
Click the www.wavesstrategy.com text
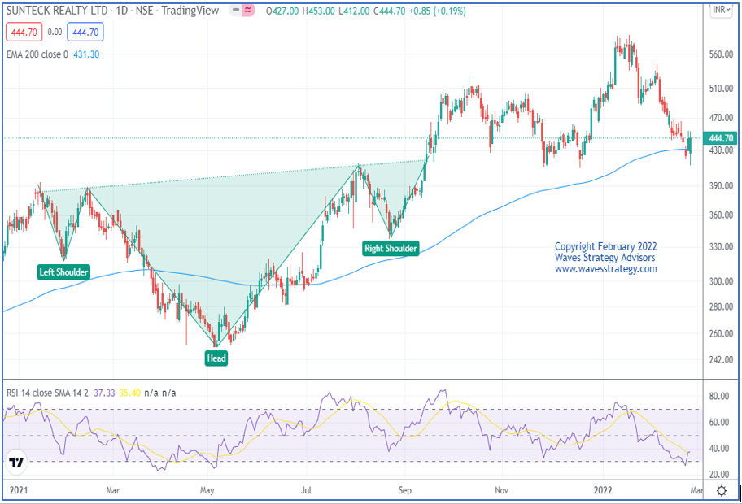pyautogui.click(x=605, y=269)
